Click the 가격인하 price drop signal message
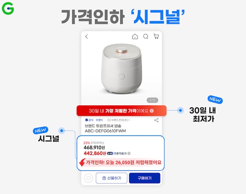This screenshot has width=246, height=194. tap(120, 162)
